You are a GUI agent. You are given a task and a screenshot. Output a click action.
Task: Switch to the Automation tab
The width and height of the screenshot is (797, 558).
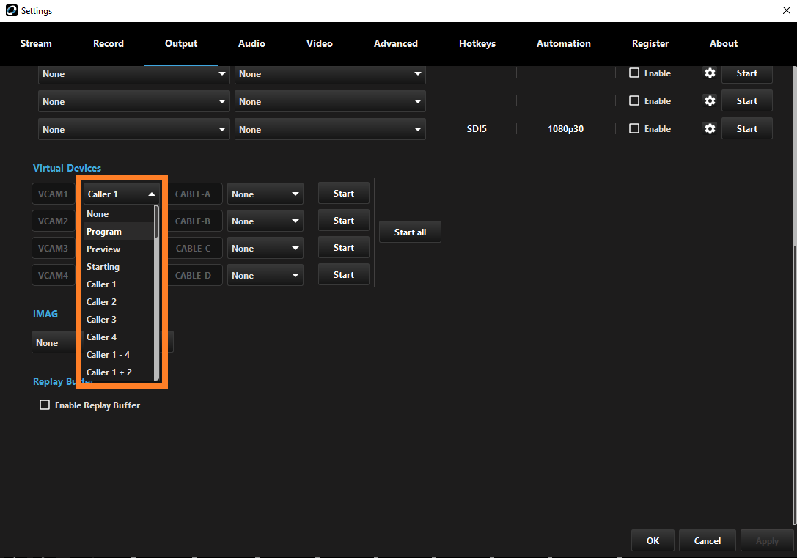(564, 44)
